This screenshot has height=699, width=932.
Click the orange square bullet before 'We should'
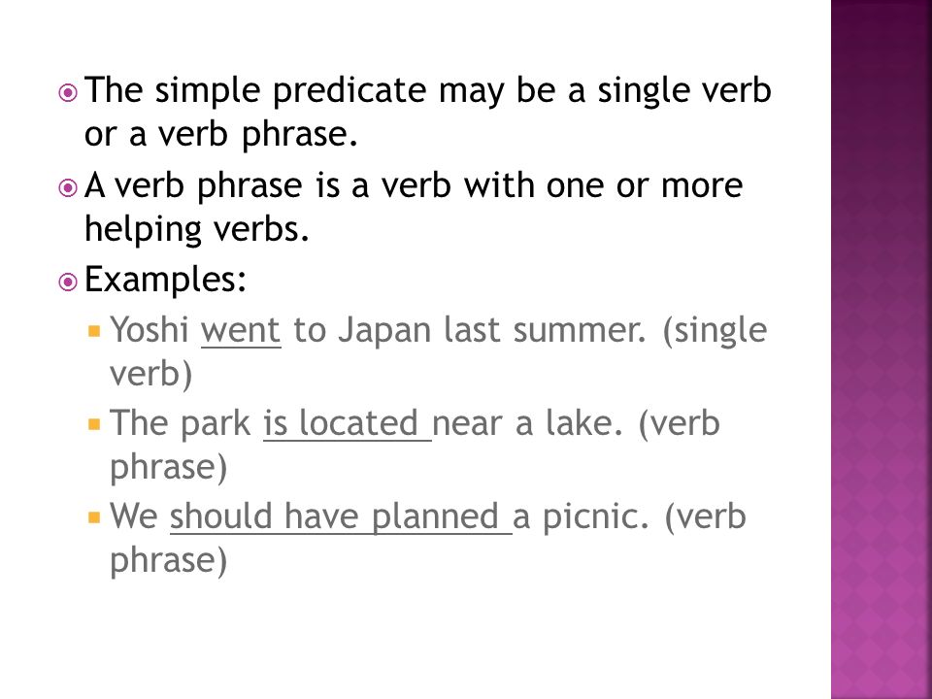(x=94, y=517)
